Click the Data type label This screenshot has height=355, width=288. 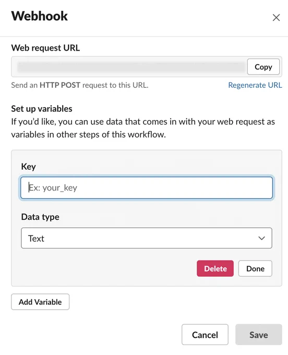(40, 217)
